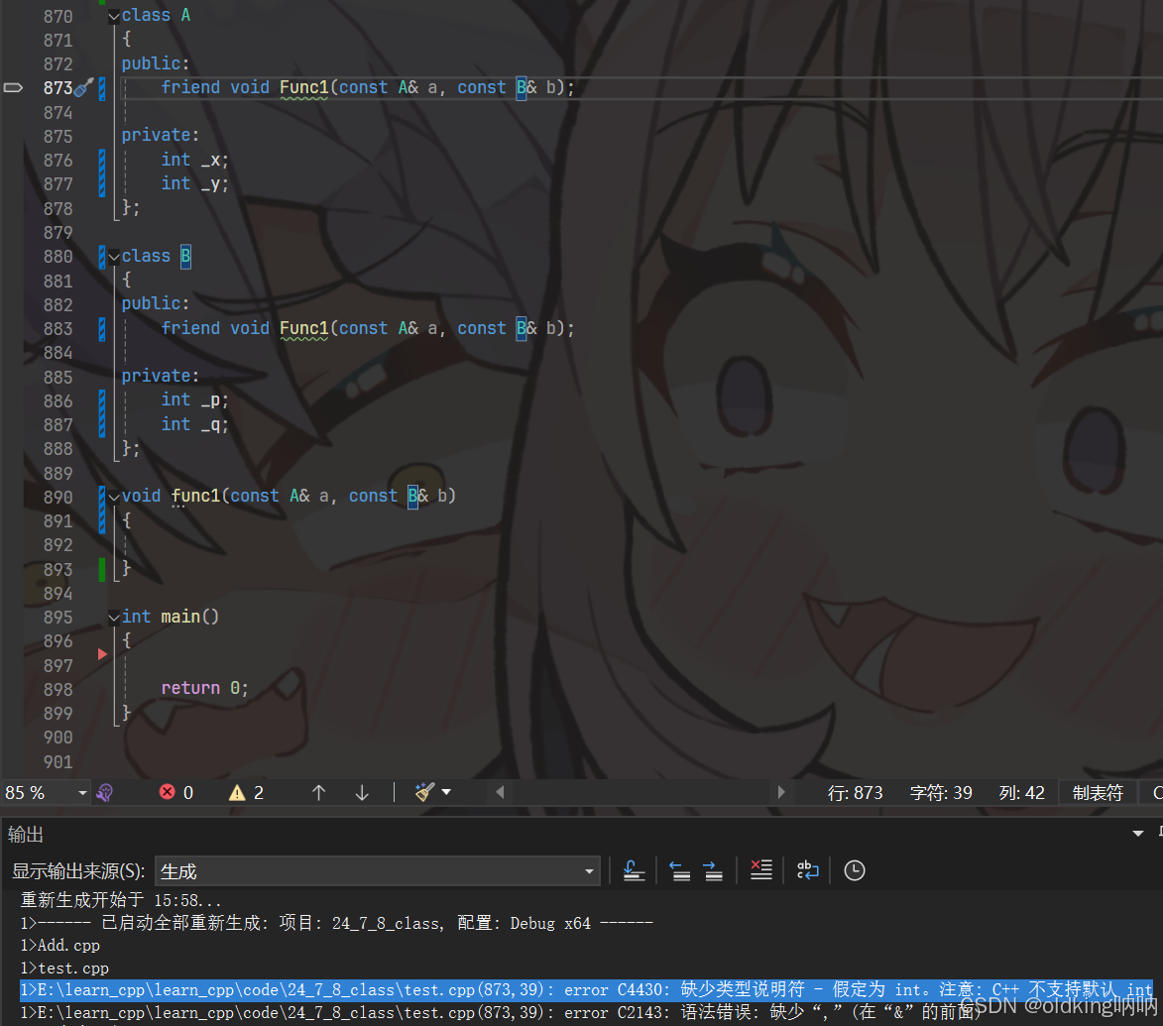
Task: Click the go to previous message icon
Action: coord(679,870)
